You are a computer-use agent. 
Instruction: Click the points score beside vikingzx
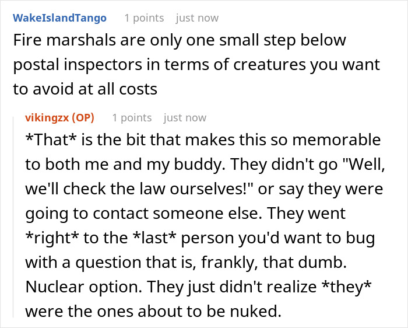[132, 118]
